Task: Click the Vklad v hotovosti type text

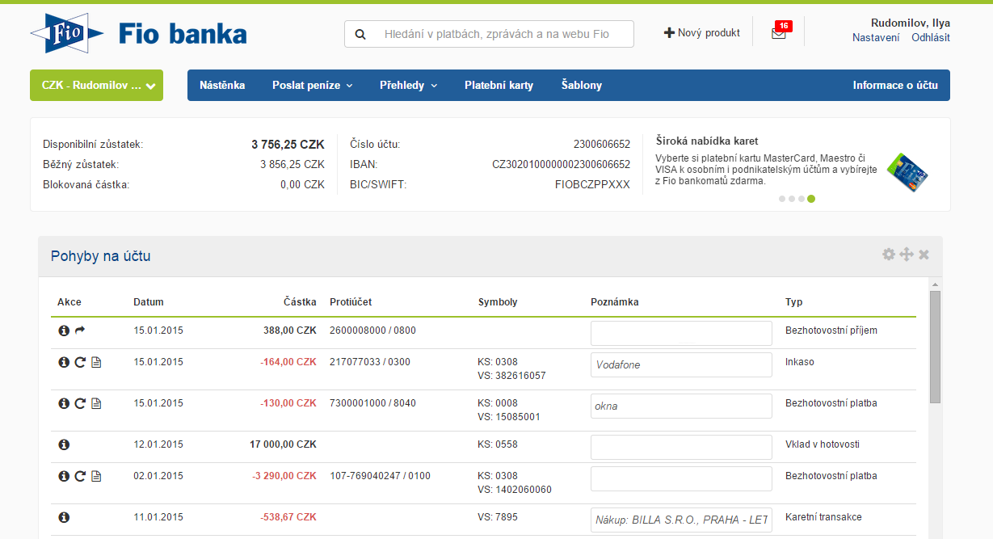Action: (x=823, y=444)
